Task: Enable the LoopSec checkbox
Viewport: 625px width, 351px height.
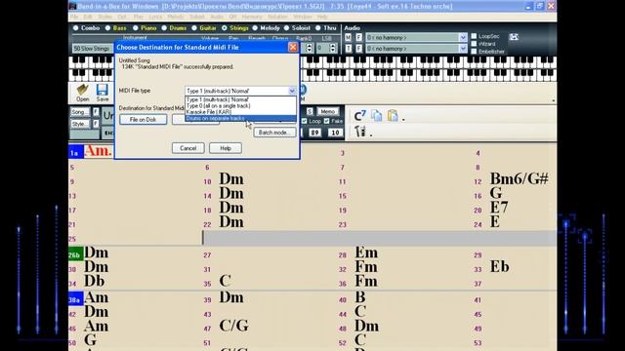Action: click(x=474, y=36)
